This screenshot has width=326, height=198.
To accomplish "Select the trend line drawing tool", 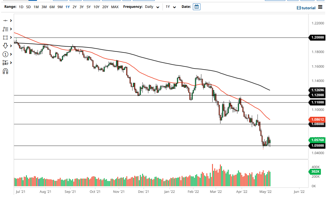I will 6,20.
